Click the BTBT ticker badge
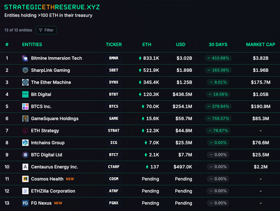The height and width of the screenshot is (211, 280). (x=114, y=94)
